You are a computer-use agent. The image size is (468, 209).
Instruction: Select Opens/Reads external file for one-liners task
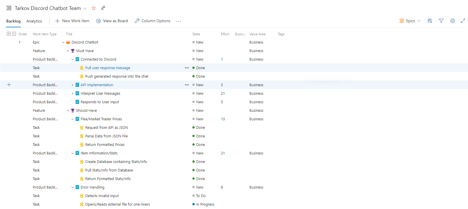tap(117, 204)
